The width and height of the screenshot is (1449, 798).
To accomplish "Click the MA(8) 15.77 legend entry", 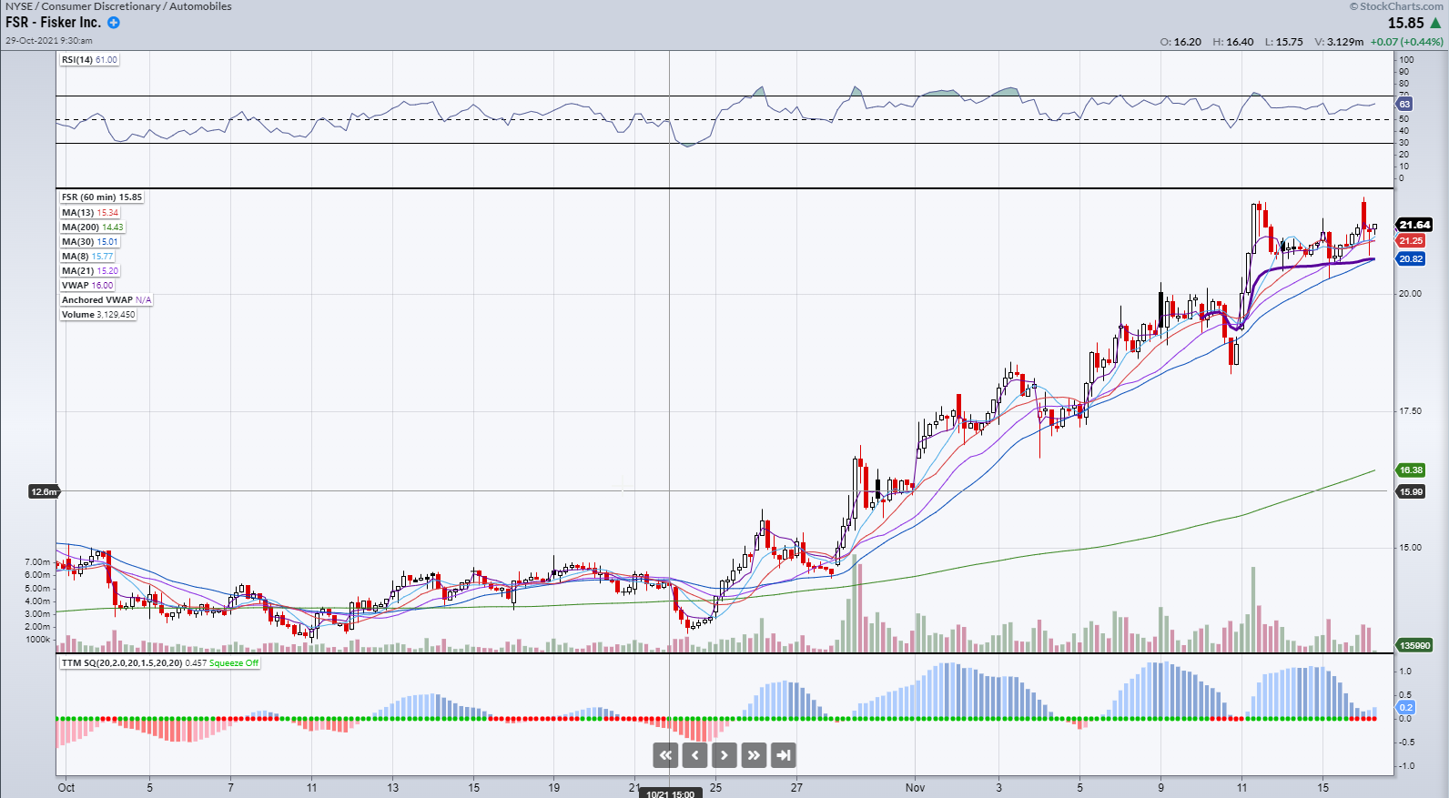I will [x=87, y=256].
